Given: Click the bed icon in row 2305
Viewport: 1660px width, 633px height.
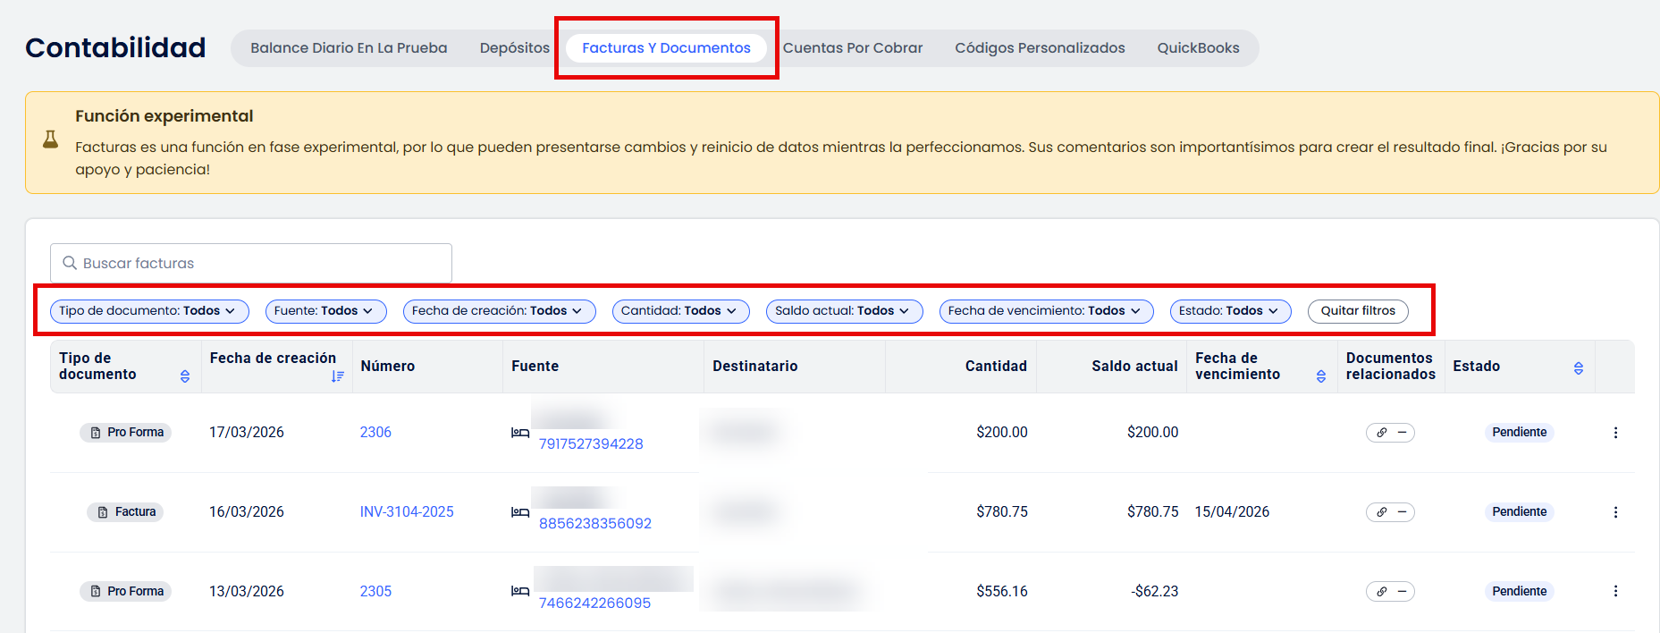Looking at the screenshot, I should (x=520, y=591).
